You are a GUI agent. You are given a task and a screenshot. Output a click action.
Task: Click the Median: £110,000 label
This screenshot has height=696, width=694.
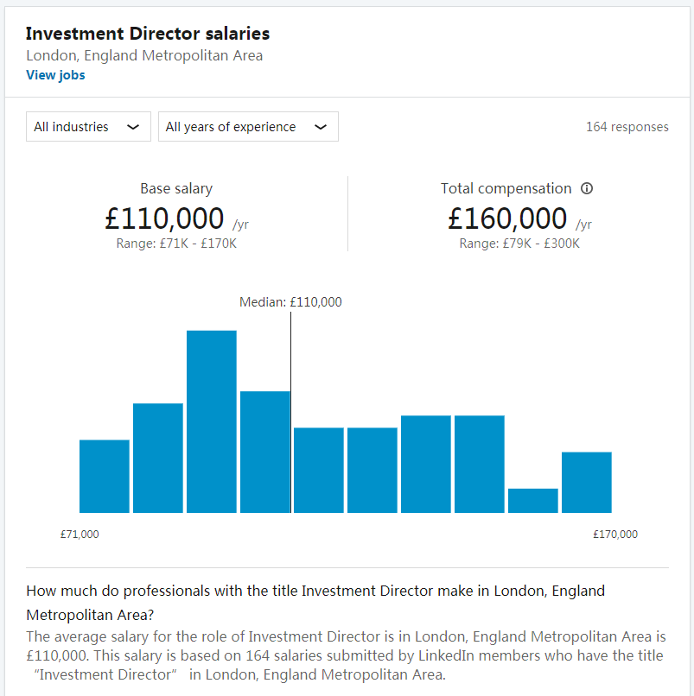[290, 302]
